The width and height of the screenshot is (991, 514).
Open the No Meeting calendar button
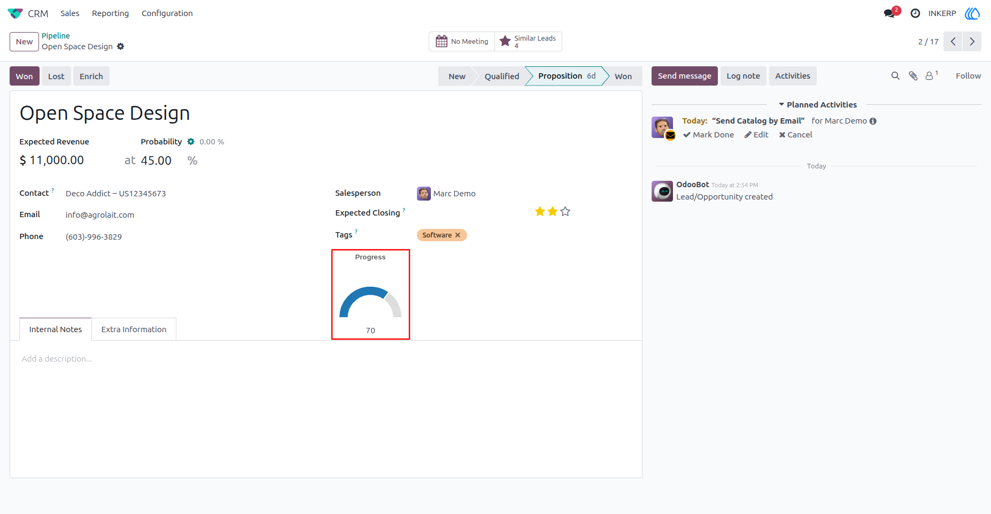(x=462, y=41)
